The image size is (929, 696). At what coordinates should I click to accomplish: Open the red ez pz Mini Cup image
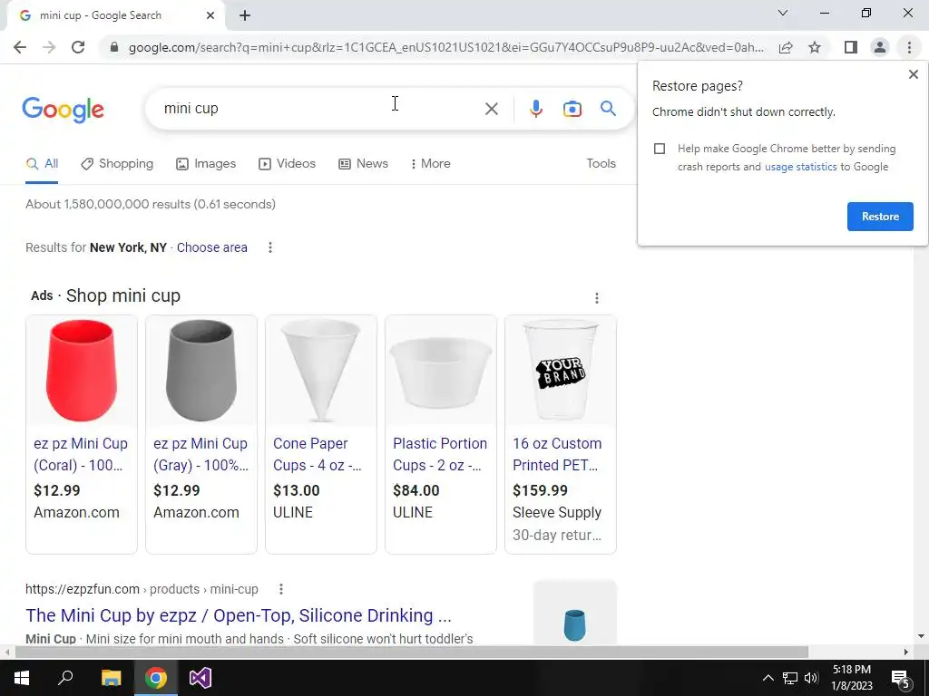pyautogui.click(x=82, y=371)
